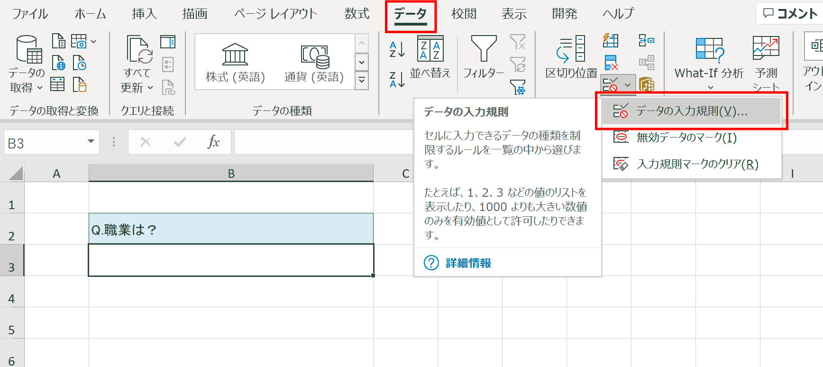Switch to the 表示 tab
Viewport: 823px width, 367px height.
click(x=514, y=14)
